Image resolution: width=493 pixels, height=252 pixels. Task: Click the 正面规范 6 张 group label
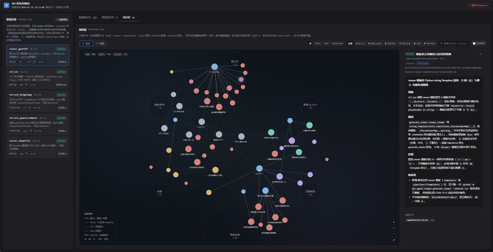(310, 193)
